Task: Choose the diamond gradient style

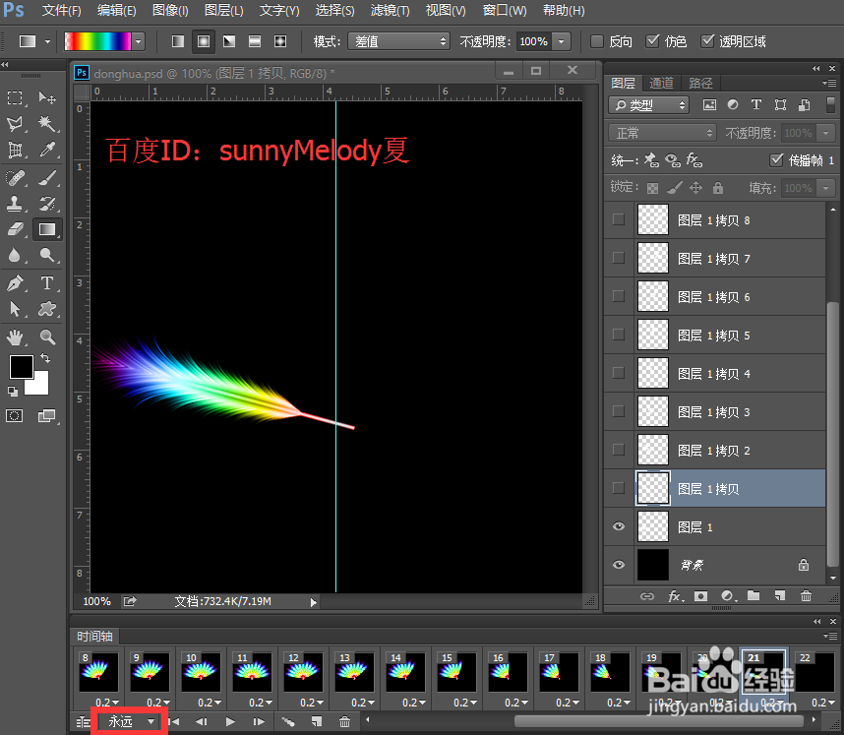Action: click(280, 41)
